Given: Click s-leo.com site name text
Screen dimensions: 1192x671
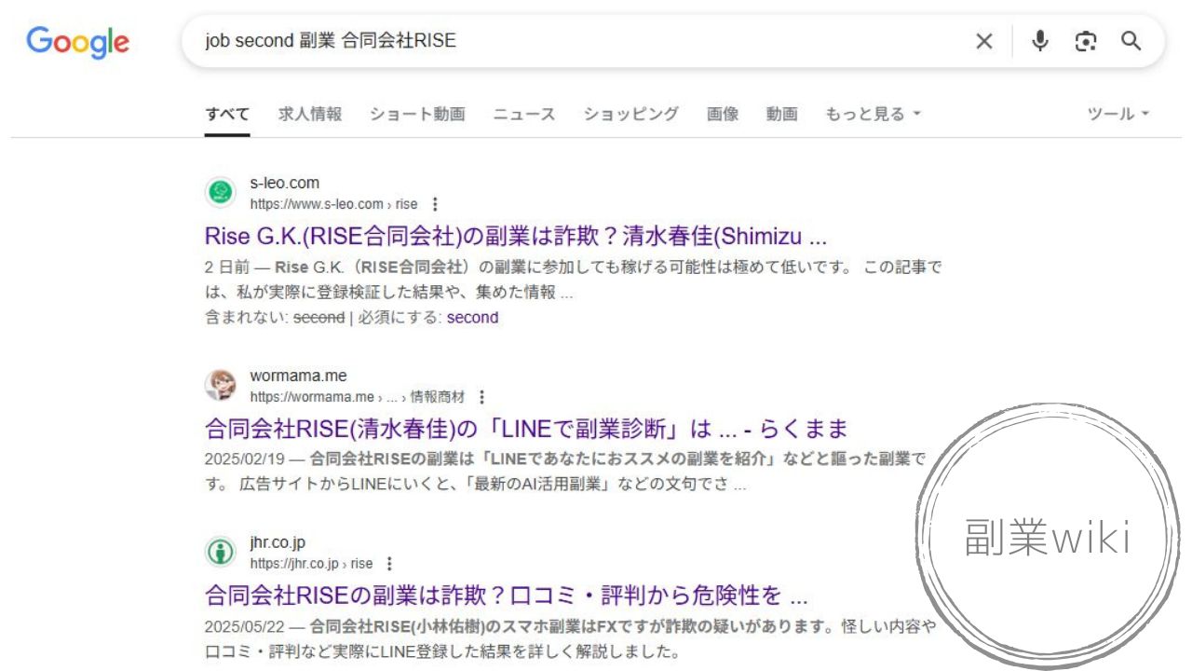Looking at the screenshot, I should pyautogui.click(x=284, y=183).
